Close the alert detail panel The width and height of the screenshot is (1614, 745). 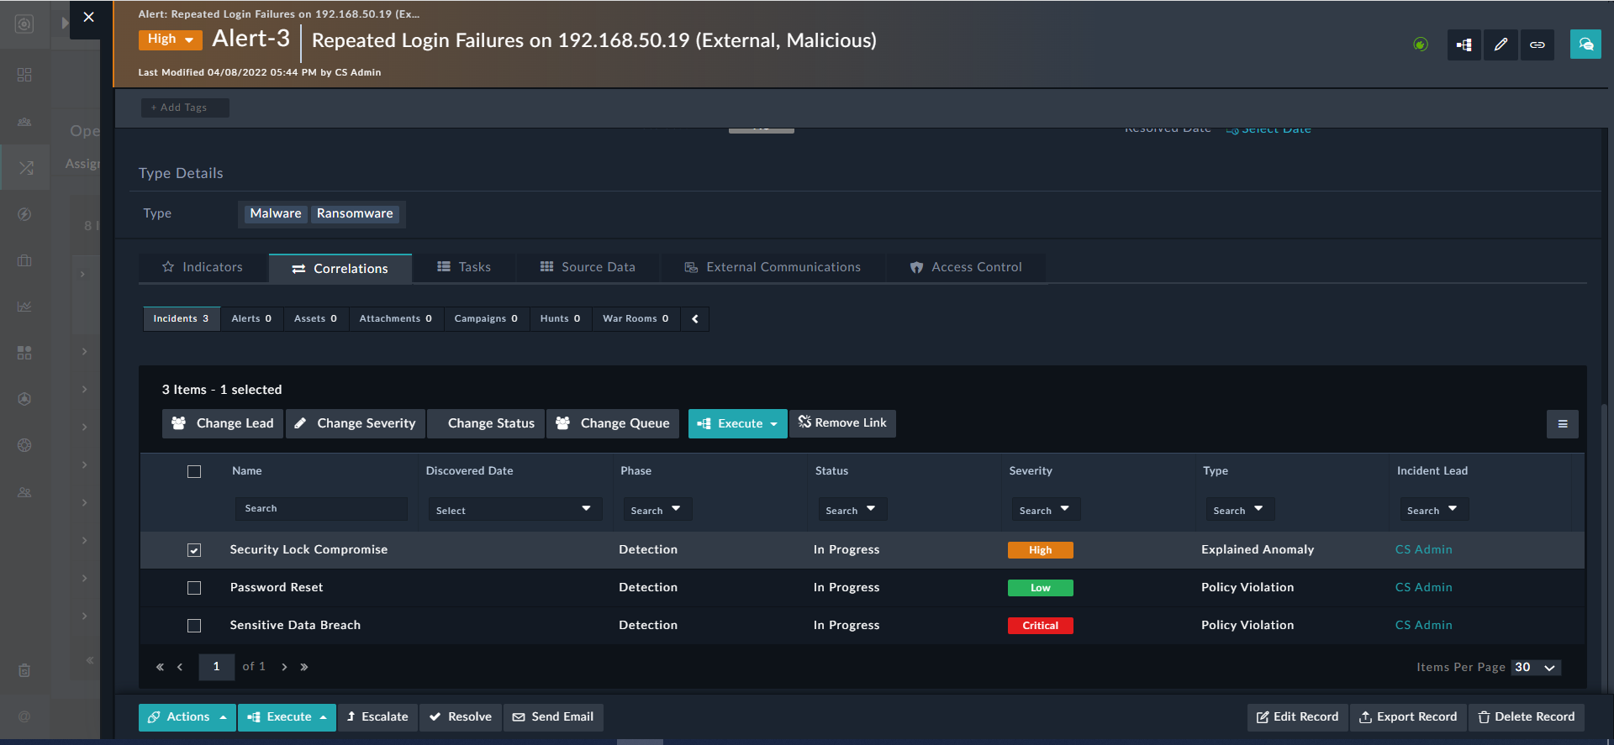coord(88,18)
